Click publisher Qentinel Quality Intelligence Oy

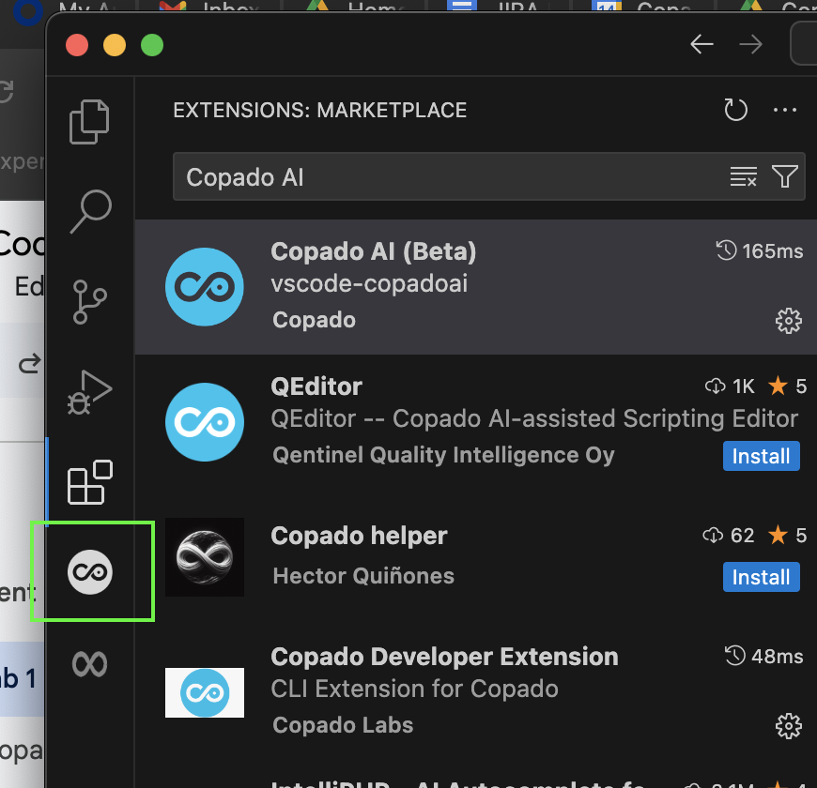pyautogui.click(x=443, y=455)
